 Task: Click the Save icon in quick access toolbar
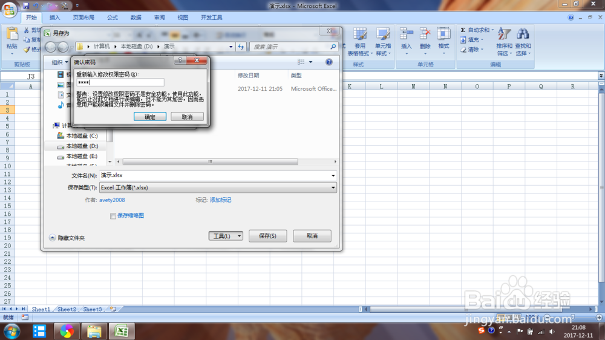pyautogui.click(x=26, y=6)
